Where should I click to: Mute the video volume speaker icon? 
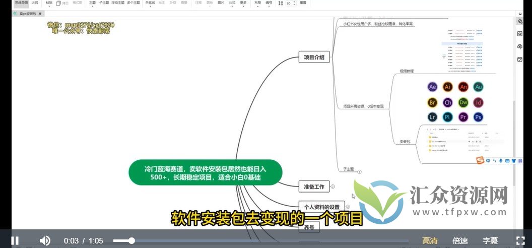(45, 240)
